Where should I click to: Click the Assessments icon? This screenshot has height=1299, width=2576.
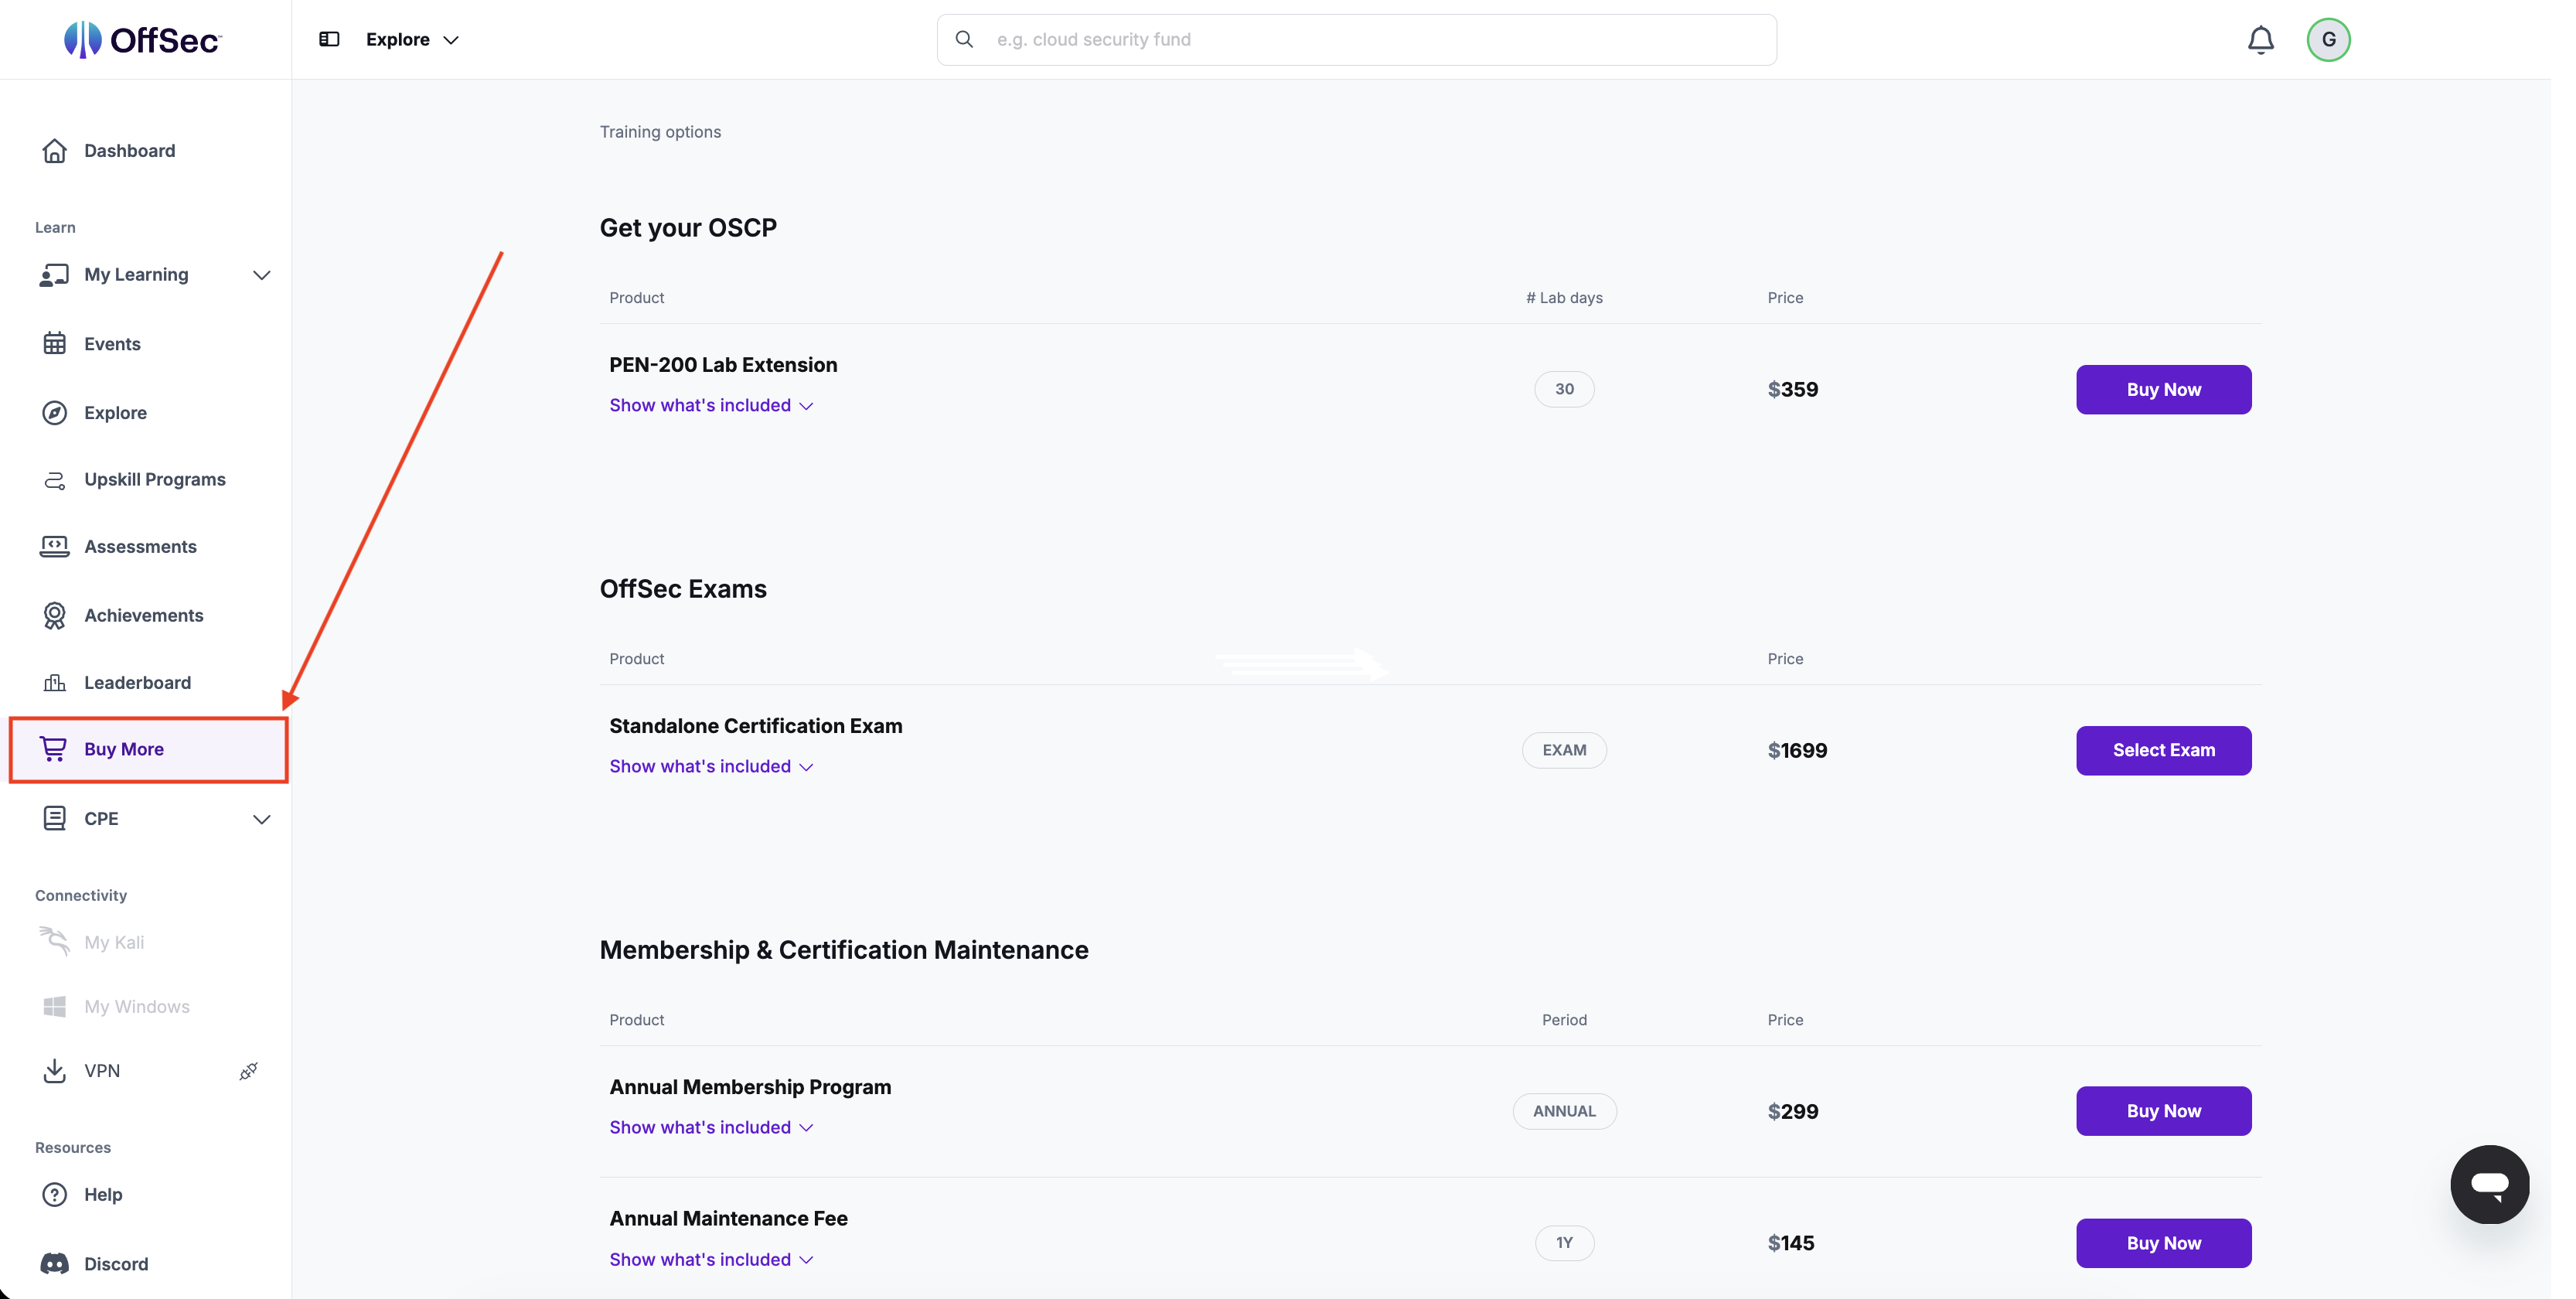coord(55,546)
